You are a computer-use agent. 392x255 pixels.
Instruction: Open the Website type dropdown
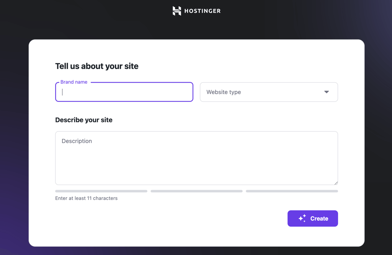coord(269,92)
